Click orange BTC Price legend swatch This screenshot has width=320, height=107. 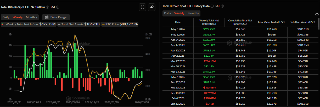coord(103,24)
